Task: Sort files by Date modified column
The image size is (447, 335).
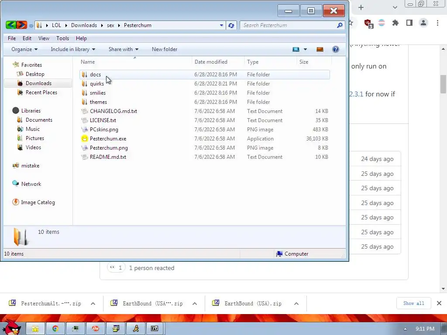Action: tap(218, 62)
